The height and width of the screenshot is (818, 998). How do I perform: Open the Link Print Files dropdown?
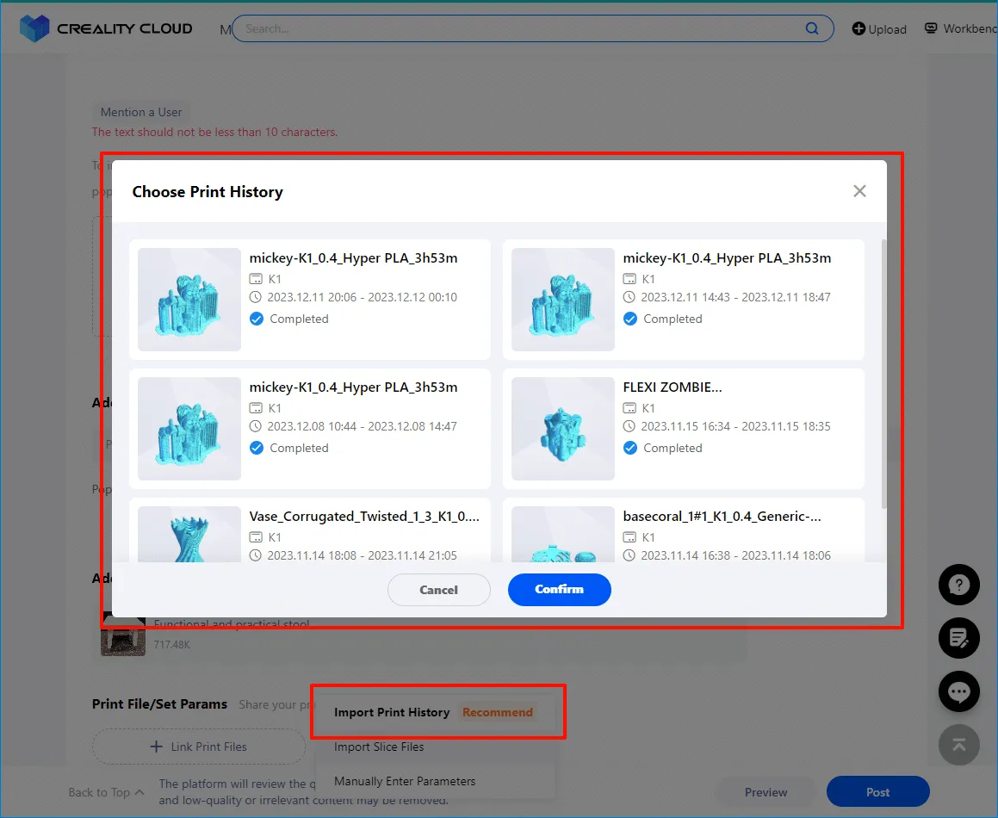(199, 747)
